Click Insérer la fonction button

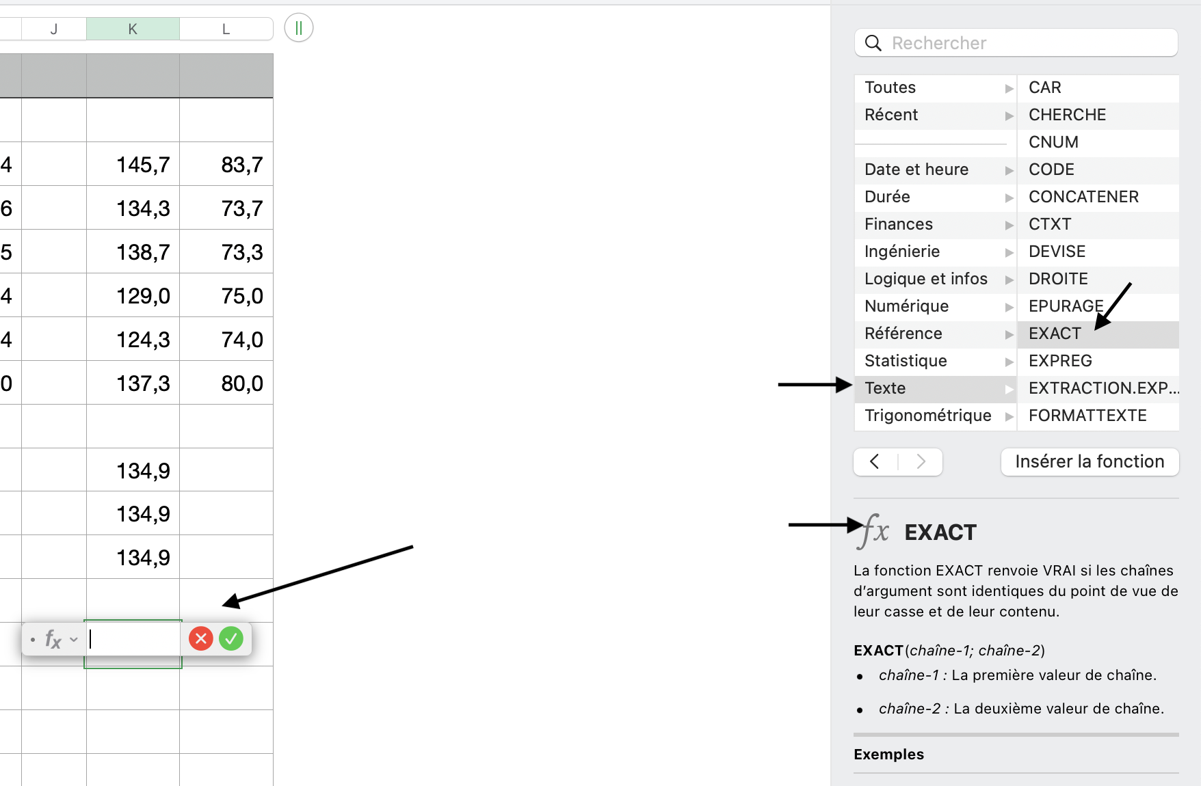(x=1090, y=461)
